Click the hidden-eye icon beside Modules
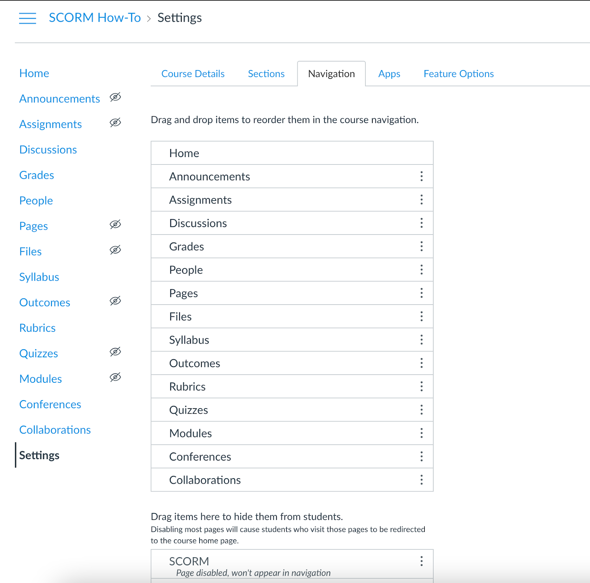Image resolution: width=590 pixels, height=583 pixels. (x=115, y=377)
